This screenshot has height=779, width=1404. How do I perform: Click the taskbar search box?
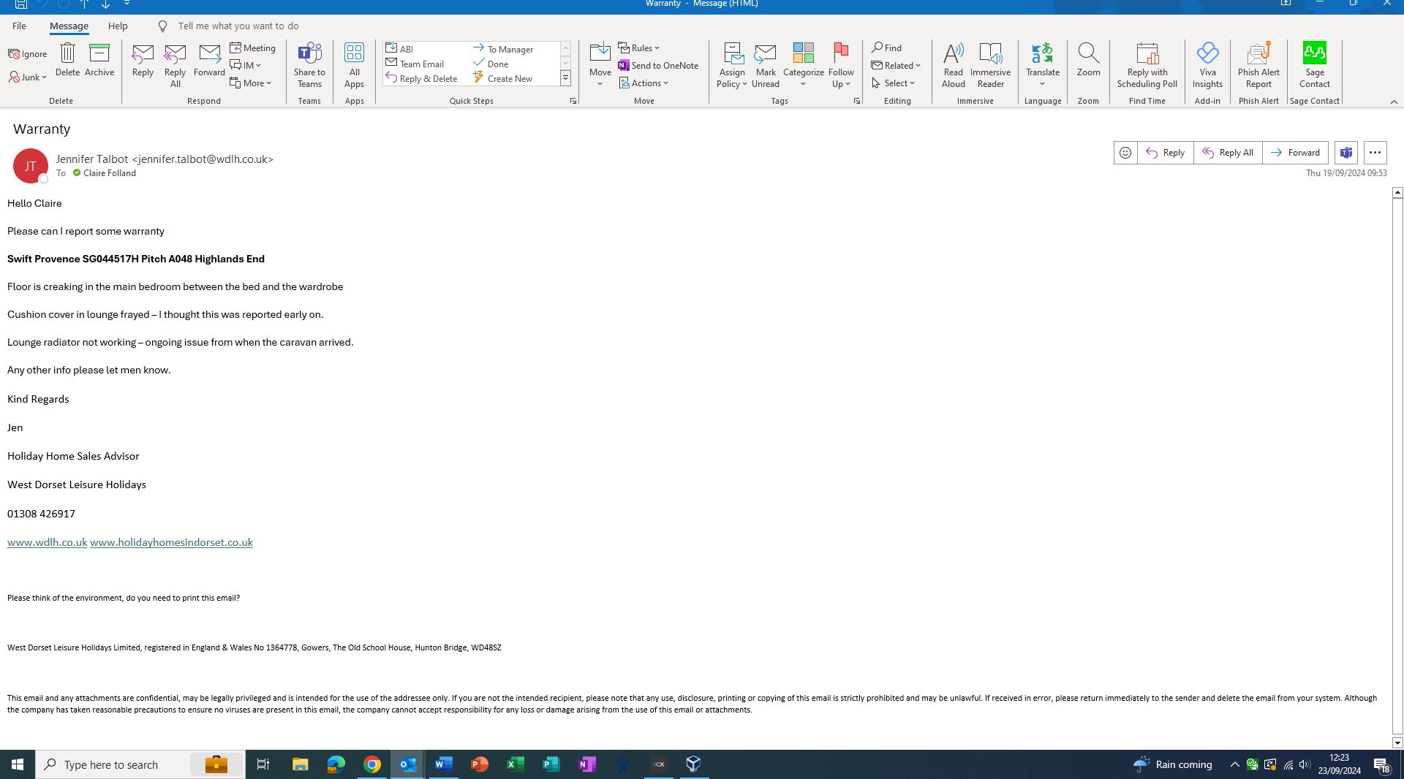(140, 764)
